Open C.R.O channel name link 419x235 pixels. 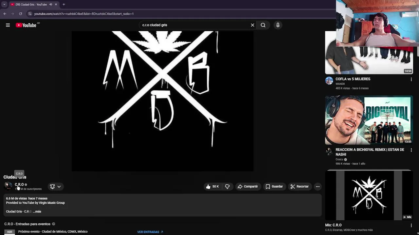click(x=19, y=184)
